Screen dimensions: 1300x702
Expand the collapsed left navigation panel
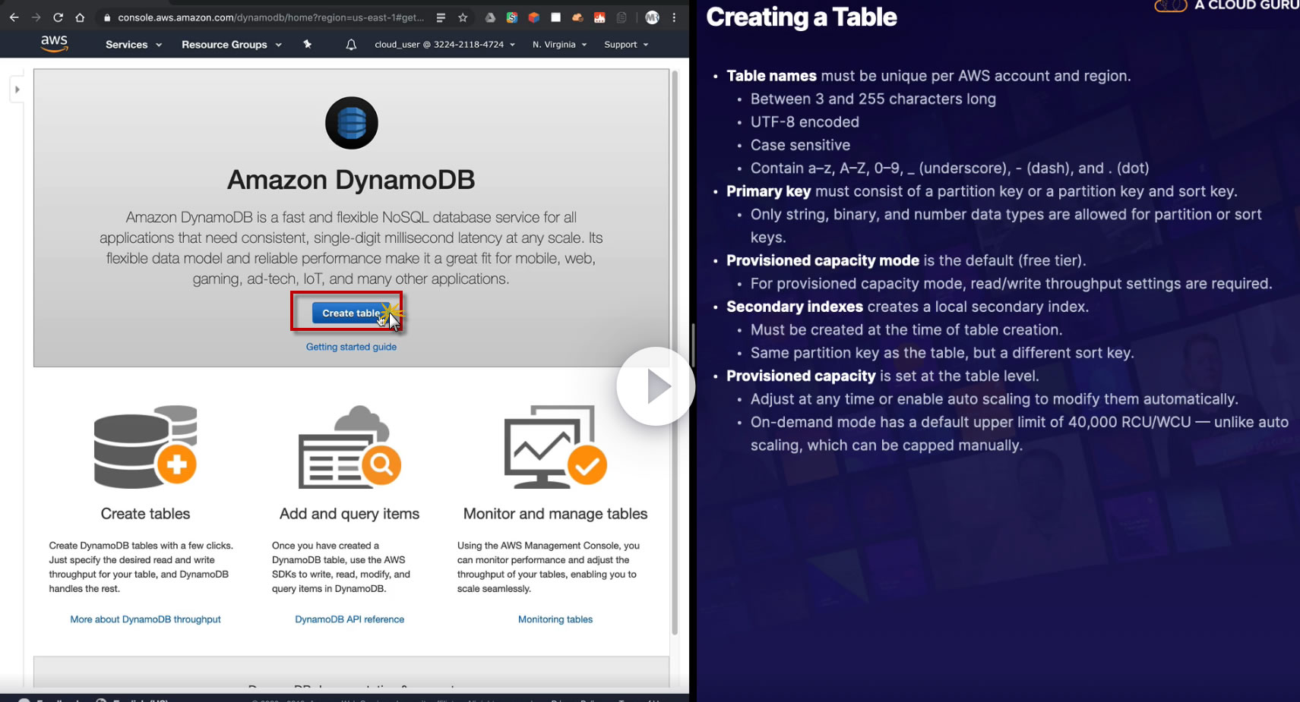pos(17,90)
